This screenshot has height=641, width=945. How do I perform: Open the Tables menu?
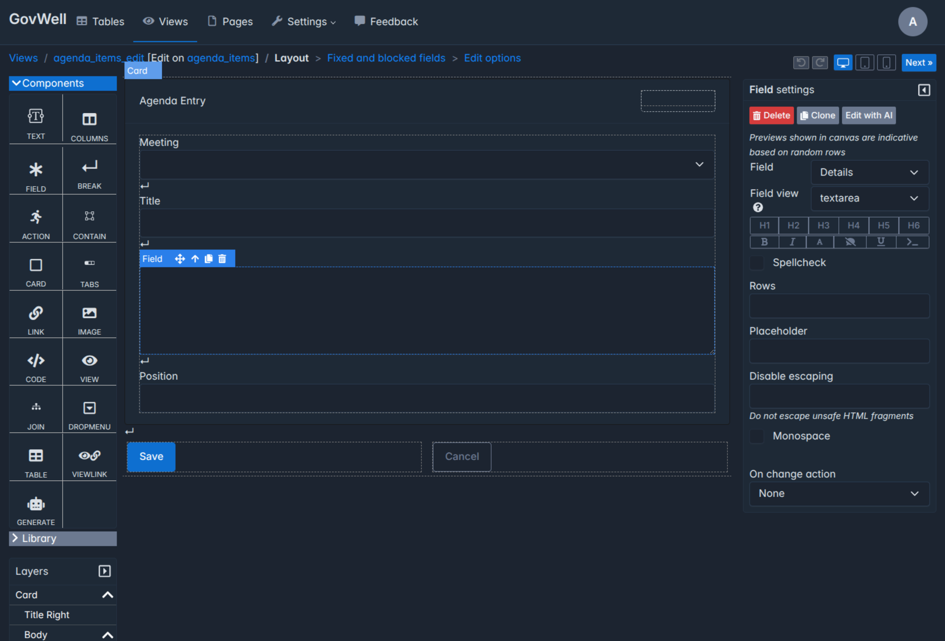(x=100, y=22)
